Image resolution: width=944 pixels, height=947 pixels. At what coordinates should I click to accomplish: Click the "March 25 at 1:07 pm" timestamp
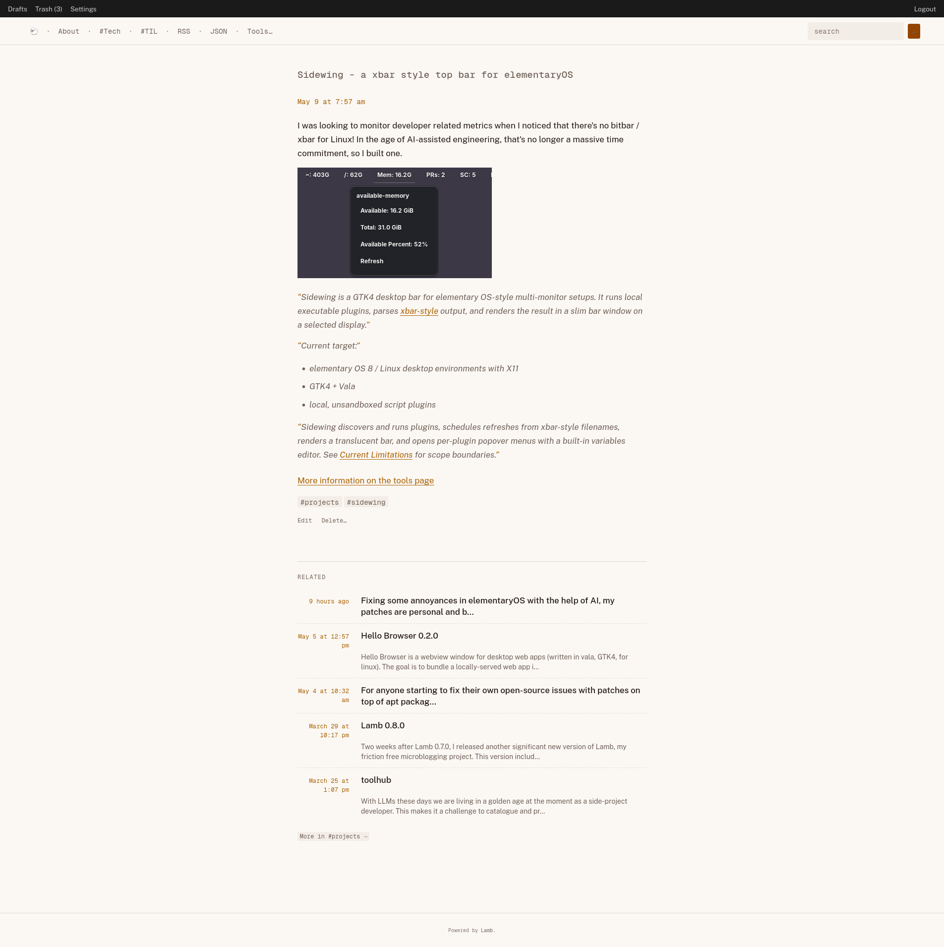[x=329, y=785]
